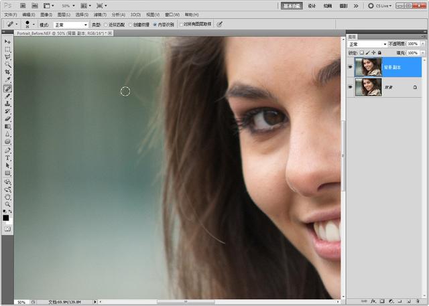Switch to Design (设计) workspace

[x=312, y=6]
